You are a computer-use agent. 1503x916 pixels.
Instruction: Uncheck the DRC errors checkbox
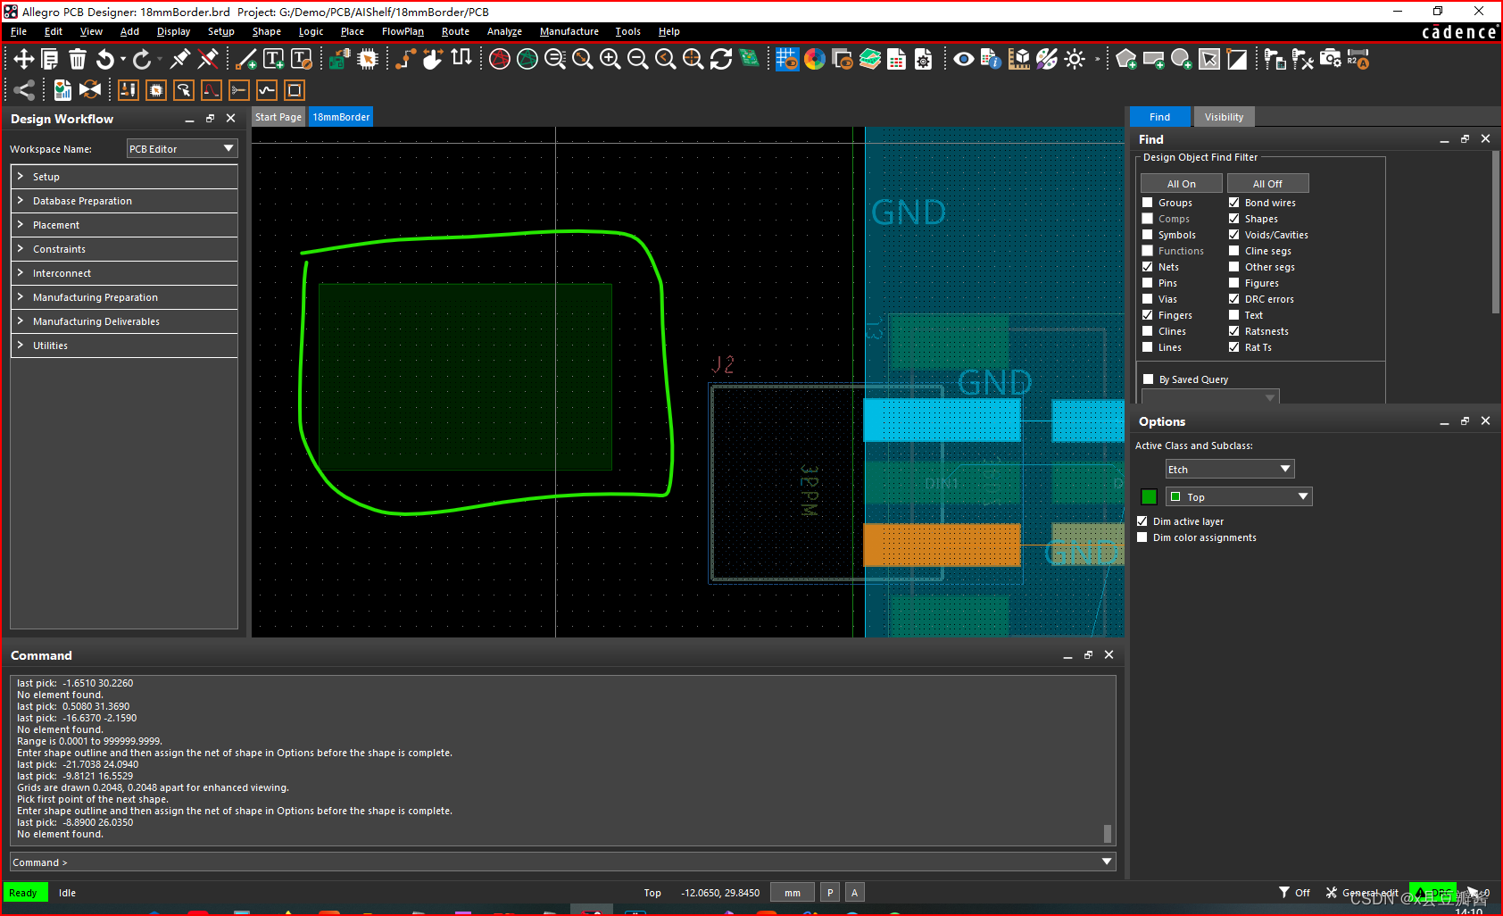[x=1234, y=299]
